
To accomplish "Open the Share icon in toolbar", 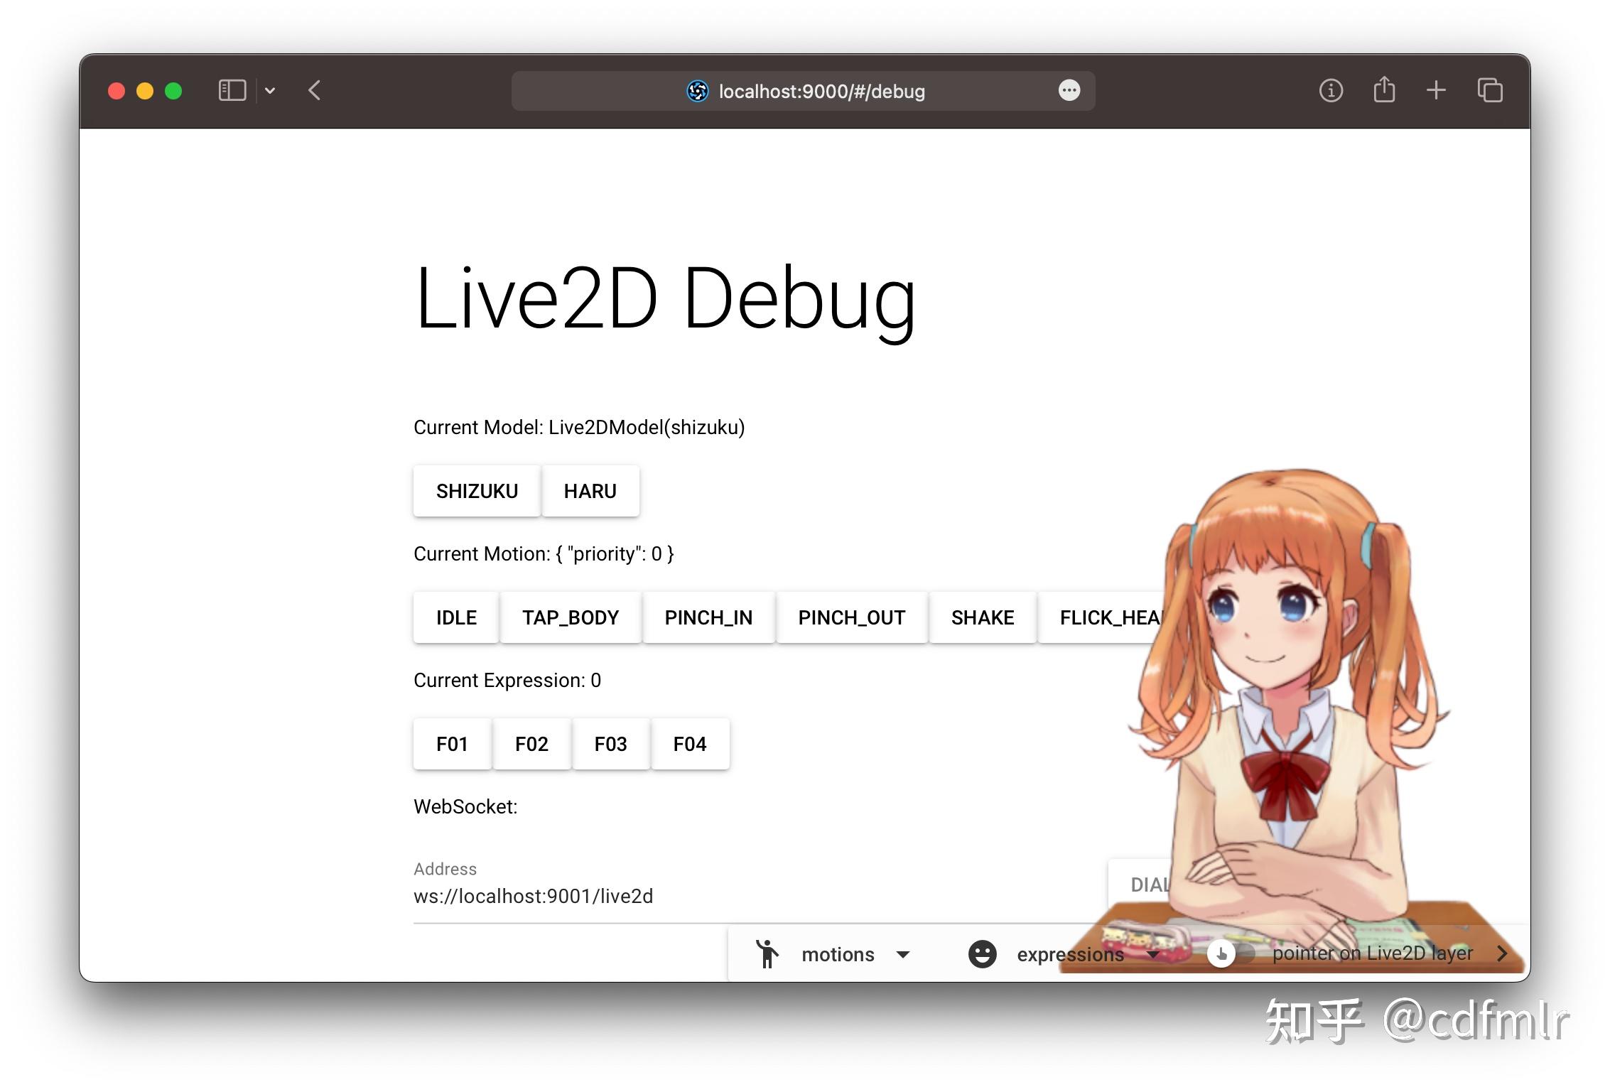I will click(x=1383, y=90).
